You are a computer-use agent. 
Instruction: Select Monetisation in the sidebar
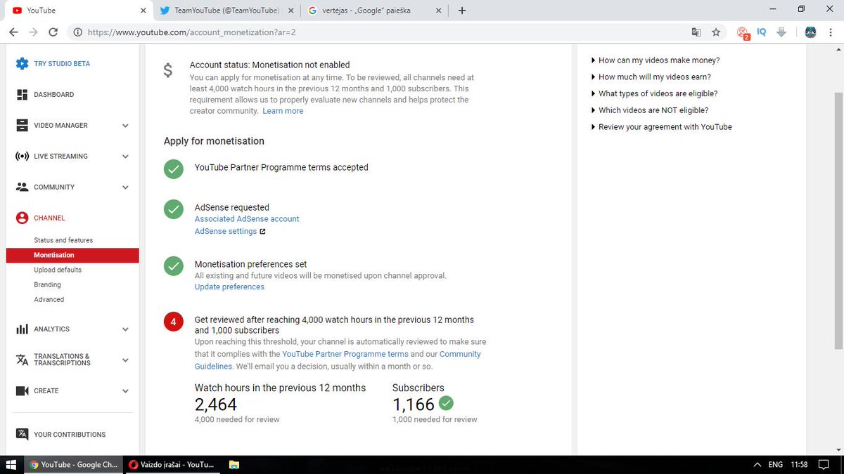pos(72,255)
